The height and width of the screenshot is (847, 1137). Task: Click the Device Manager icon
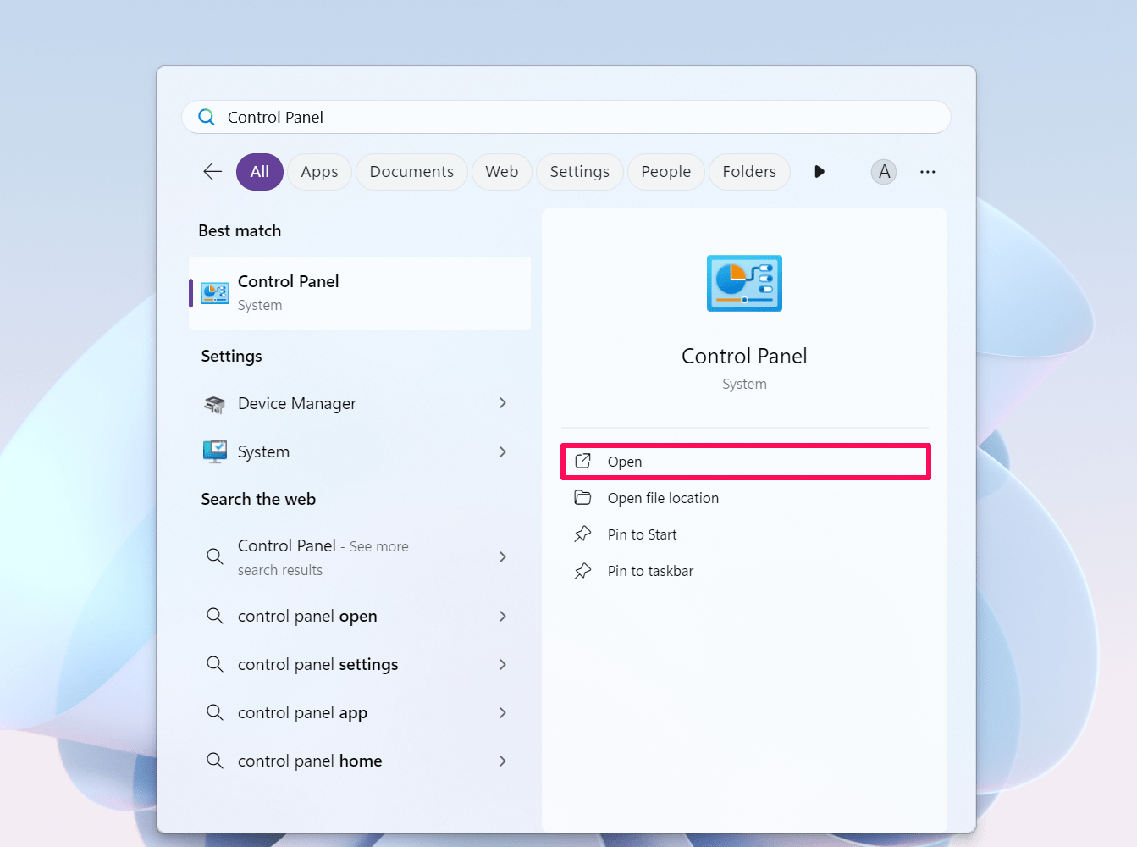coord(215,404)
